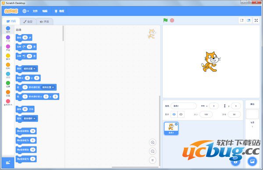Reset workspace zoom with the equals button
This screenshot has width=263, height=170.
pyautogui.click(x=153, y=160)
